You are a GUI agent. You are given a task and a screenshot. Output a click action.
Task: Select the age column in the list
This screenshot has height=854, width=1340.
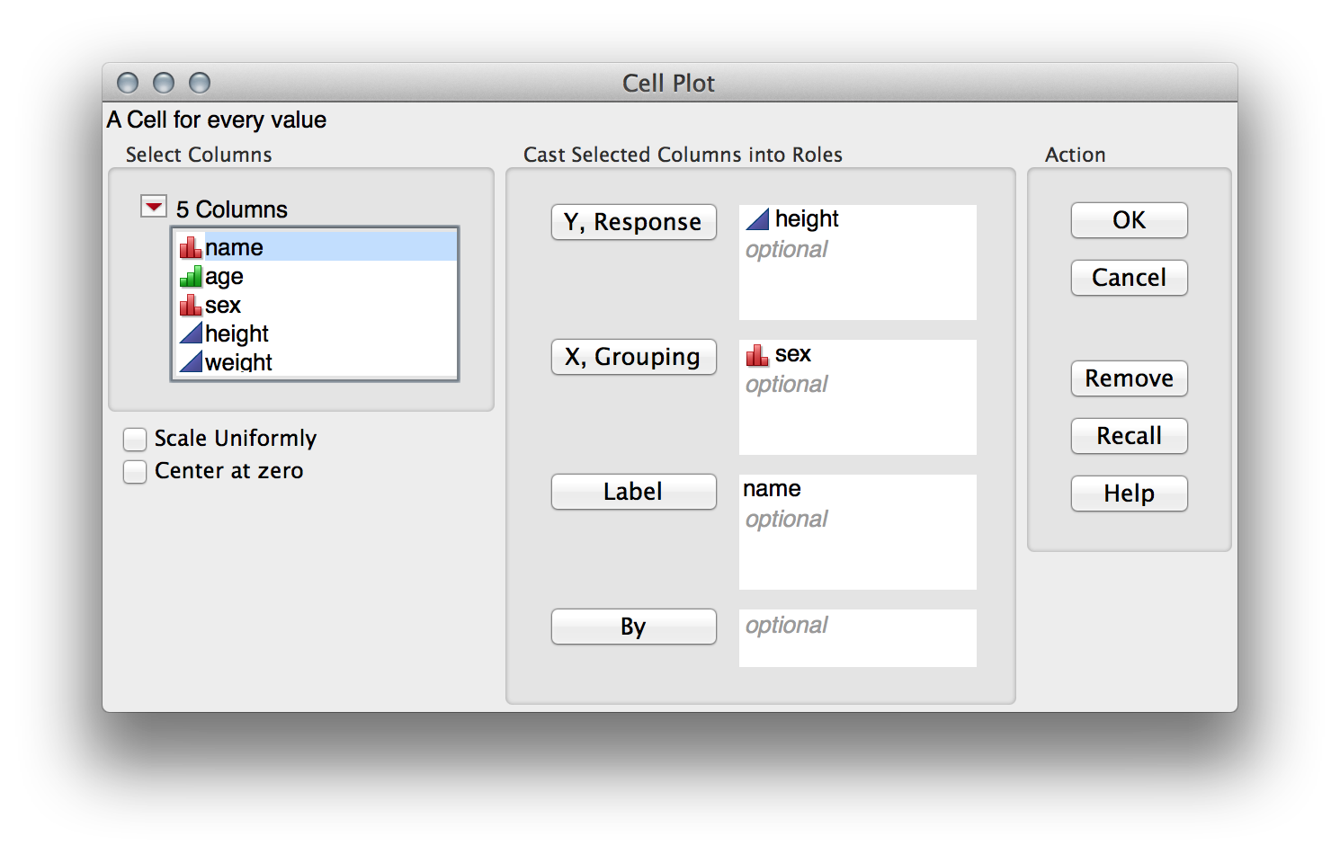point(223,276)
